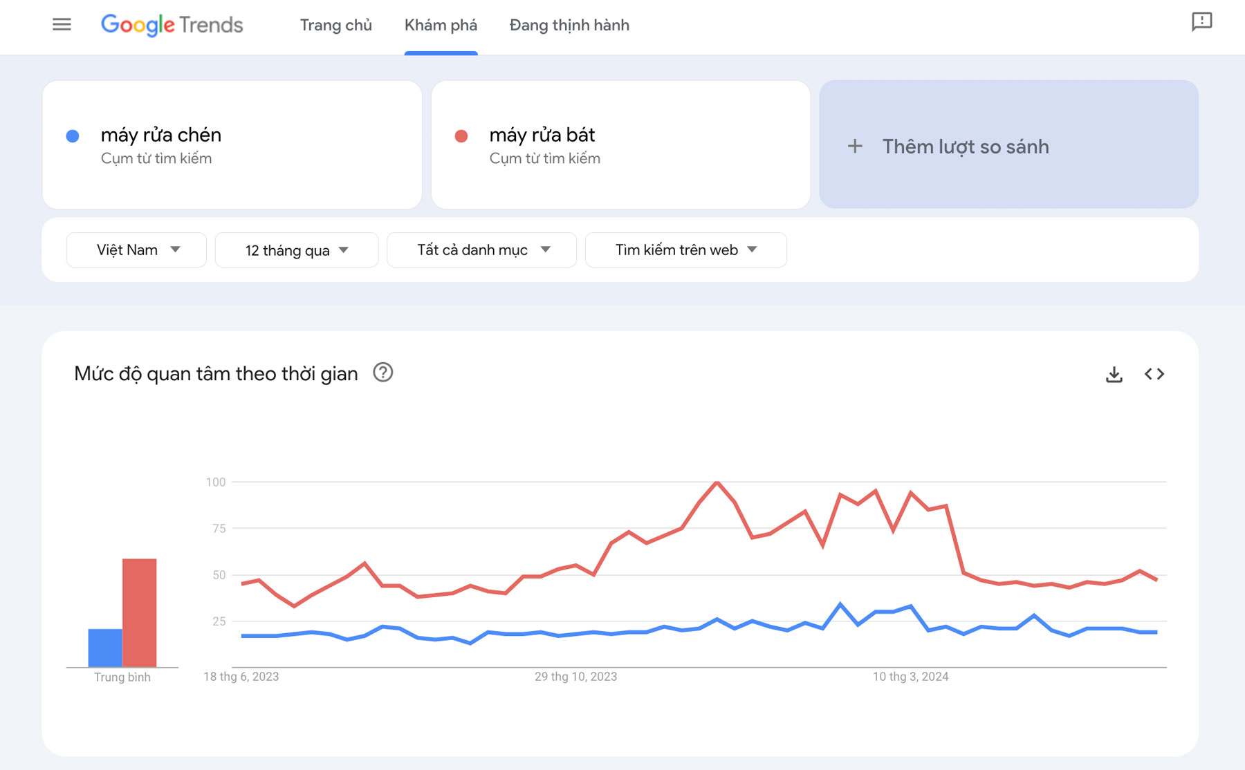Image resolution: width=1245 pixels, height=770 pixels.
Task: Click the plus icon to add comparison
Action: point(855,146)
